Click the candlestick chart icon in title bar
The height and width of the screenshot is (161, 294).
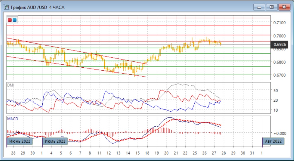[x=6, y=7]
